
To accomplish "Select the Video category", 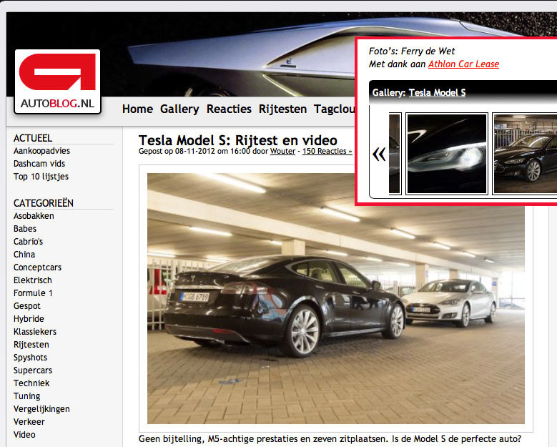I will [24, 434].
